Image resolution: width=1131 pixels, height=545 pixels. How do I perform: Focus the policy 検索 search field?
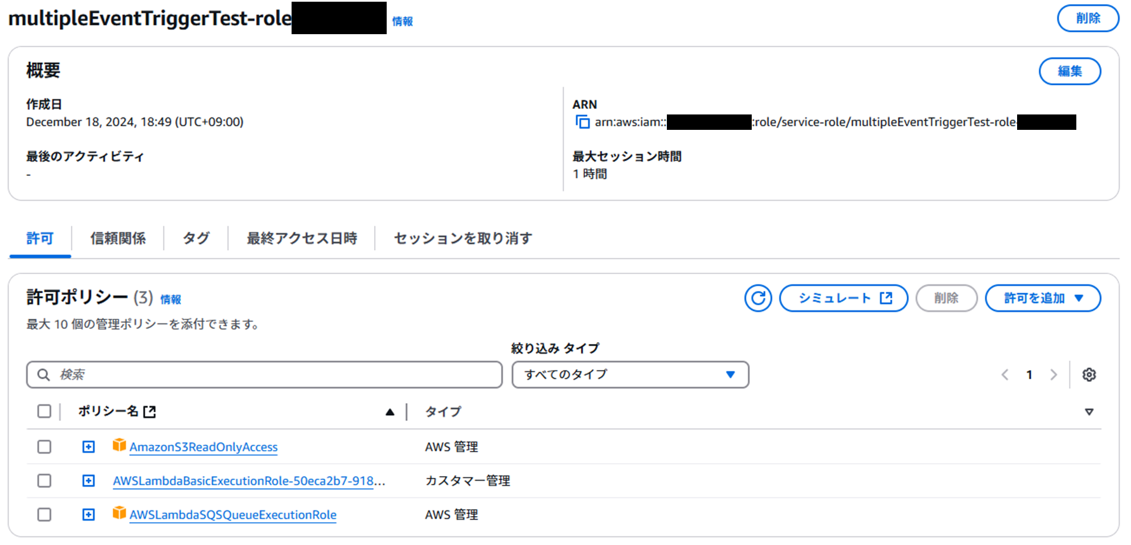pyautogui.click(x=264, y=375)
